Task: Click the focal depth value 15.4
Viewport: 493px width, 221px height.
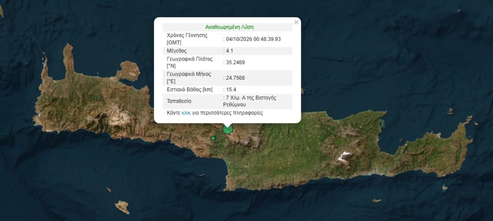Action: click(x=231, y=89)
